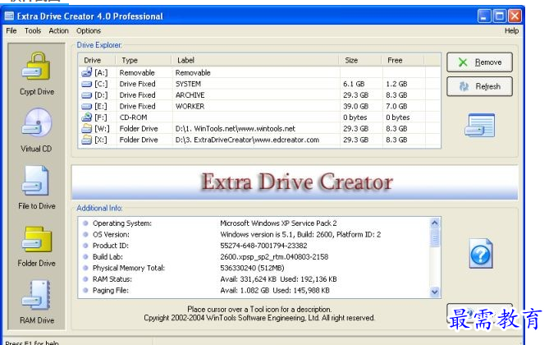Click the Refresh button
Image resolution: width=549 pixels, height=345 pixels.
pyautogui.click(x=479, y=86)
